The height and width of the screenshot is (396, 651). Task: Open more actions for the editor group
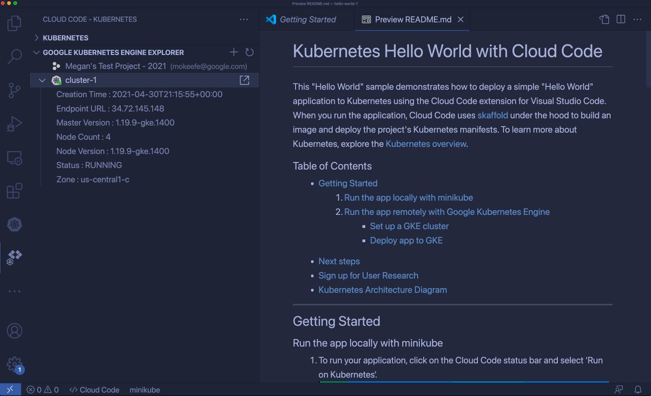[637, 19]
